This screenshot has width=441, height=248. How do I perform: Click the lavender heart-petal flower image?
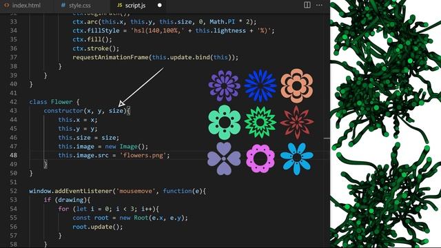pyautogui.click(x=224, y=158)
